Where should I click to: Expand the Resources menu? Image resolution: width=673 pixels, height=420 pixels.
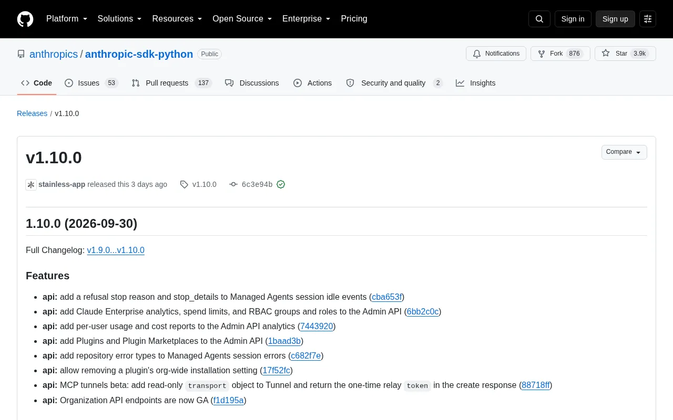click(177, 19)
